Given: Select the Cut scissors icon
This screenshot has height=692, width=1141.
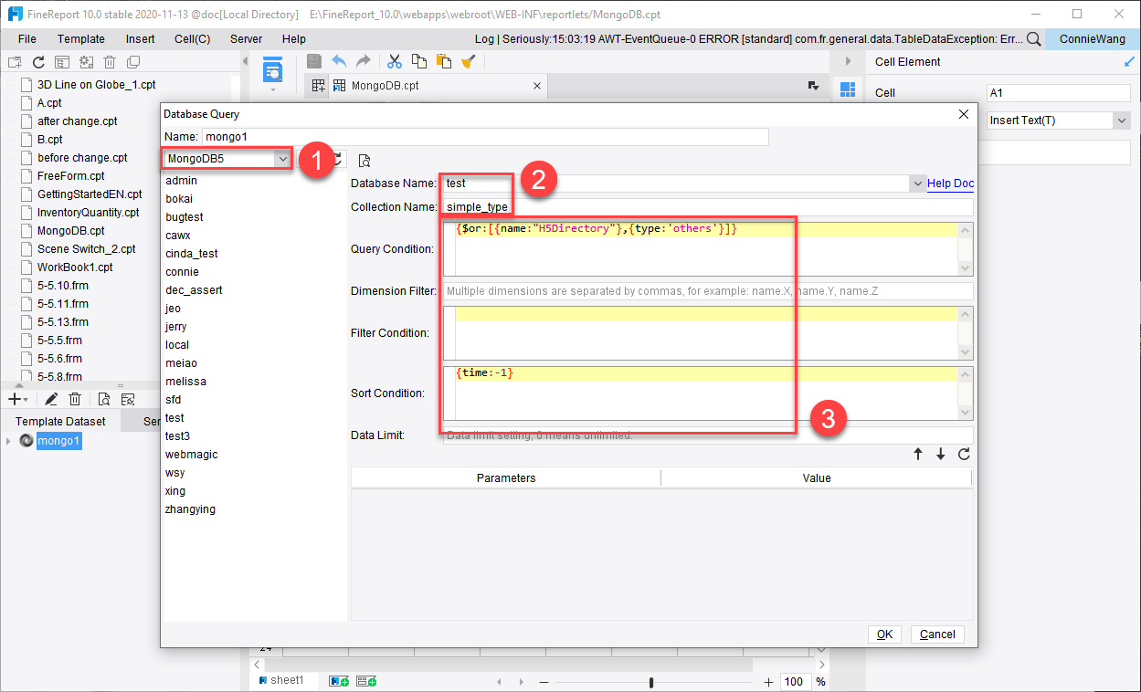Looking at the screenshot, I should pyautogui.click(x=395, y=61).
